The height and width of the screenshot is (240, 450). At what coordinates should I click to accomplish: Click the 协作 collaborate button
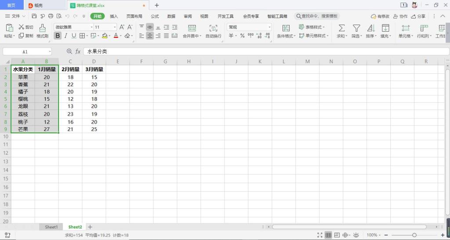point(401,16)
